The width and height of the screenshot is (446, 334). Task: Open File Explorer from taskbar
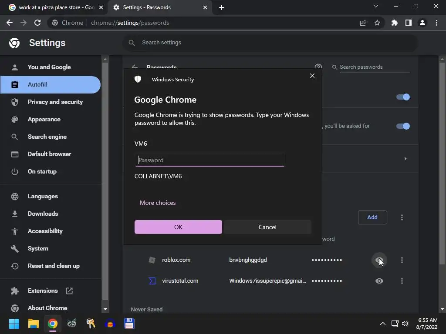point(33,324)
